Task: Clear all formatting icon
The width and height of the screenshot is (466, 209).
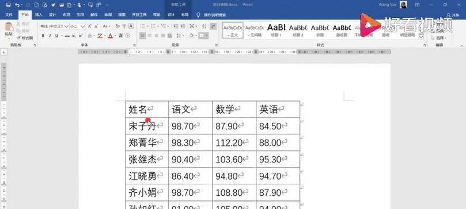Action: (x=118, y=26)
